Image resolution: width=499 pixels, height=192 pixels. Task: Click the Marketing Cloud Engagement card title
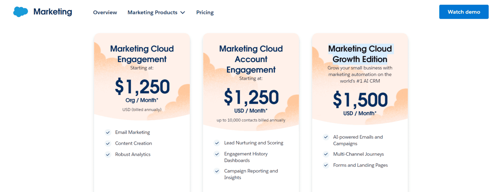coord(142,54)
